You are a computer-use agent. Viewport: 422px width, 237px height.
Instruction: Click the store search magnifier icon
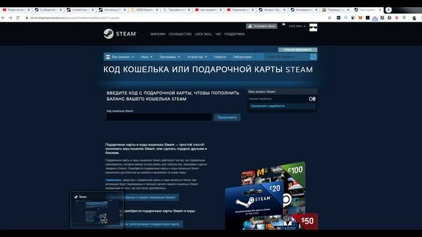point(313,57)
